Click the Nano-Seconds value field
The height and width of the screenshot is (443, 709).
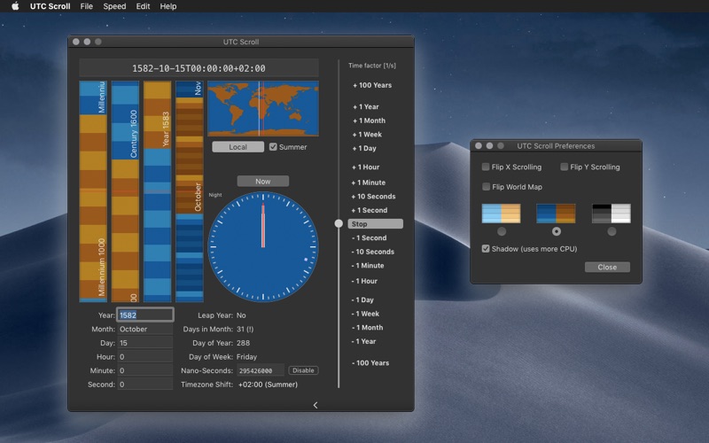point(261,370)
